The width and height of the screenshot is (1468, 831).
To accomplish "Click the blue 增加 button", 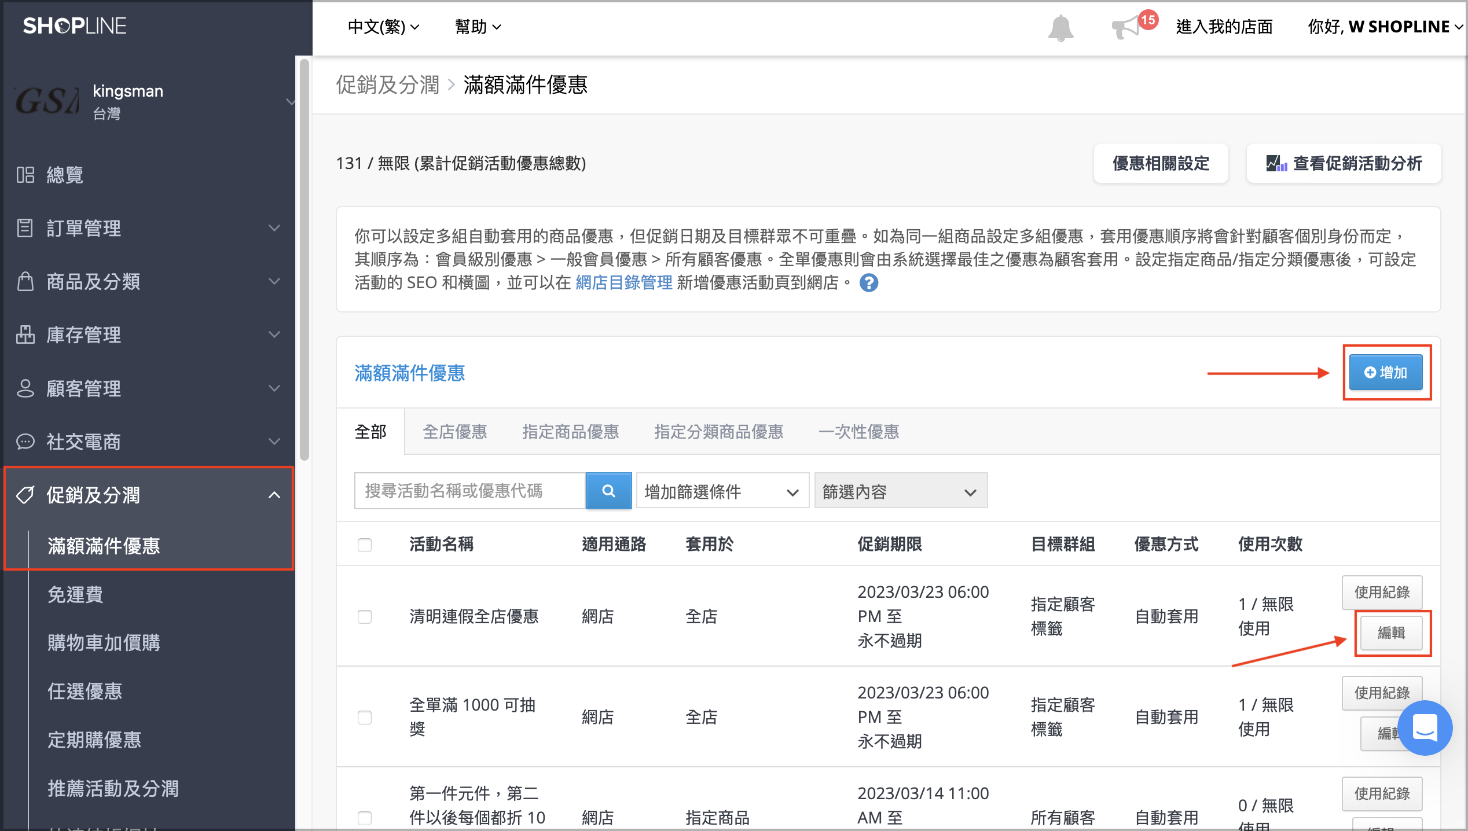I will (1386, 372).
